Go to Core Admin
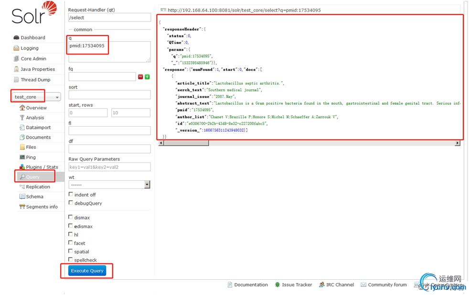Viewport: 469px width, 295px height. (x=33, y=58)
